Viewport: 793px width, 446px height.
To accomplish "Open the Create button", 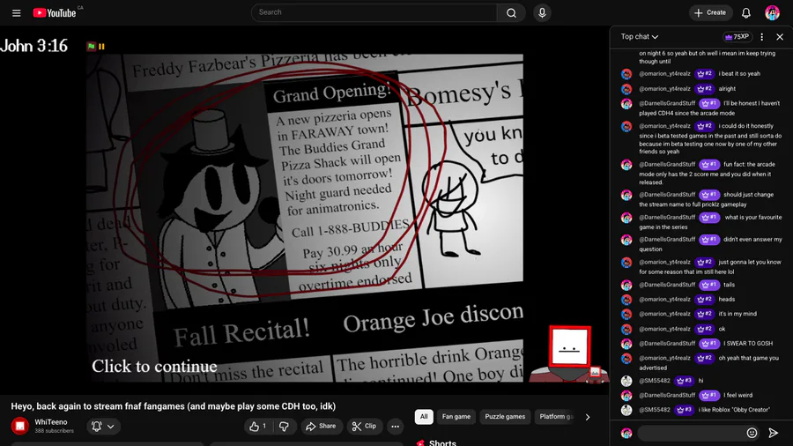I will point(710,12).
